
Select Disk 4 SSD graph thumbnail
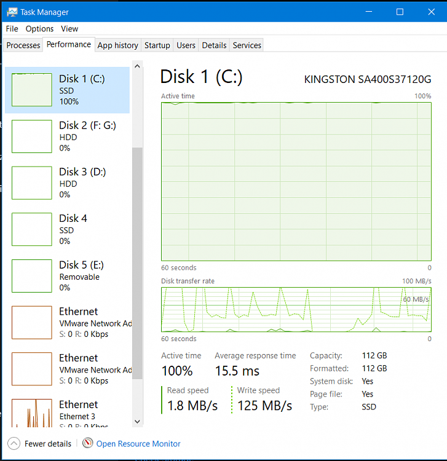point(32,229)
